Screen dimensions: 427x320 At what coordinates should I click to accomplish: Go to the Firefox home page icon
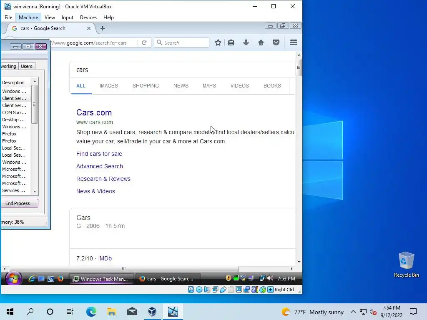[261, 42]
